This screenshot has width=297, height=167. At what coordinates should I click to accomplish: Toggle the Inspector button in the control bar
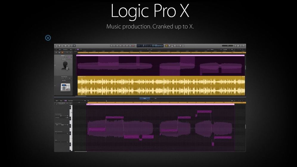[59, 46]
